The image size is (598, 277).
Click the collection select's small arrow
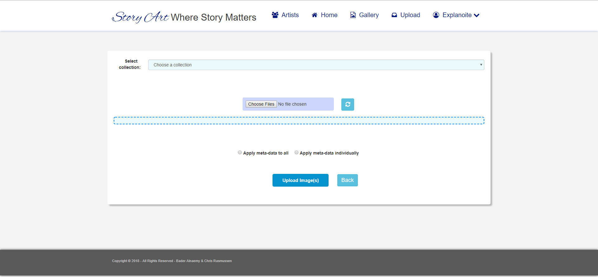coord(481,65)
